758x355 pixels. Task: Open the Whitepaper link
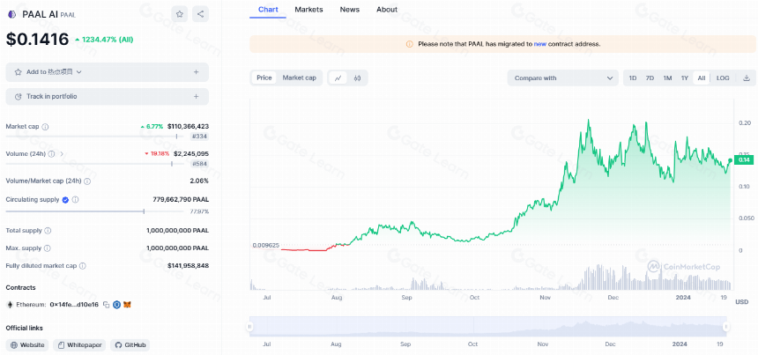[79, 344]
